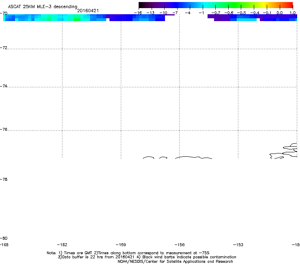300x264 pixels.
Task: Pick the red end of the color bar
Action: tap(290, 5)
